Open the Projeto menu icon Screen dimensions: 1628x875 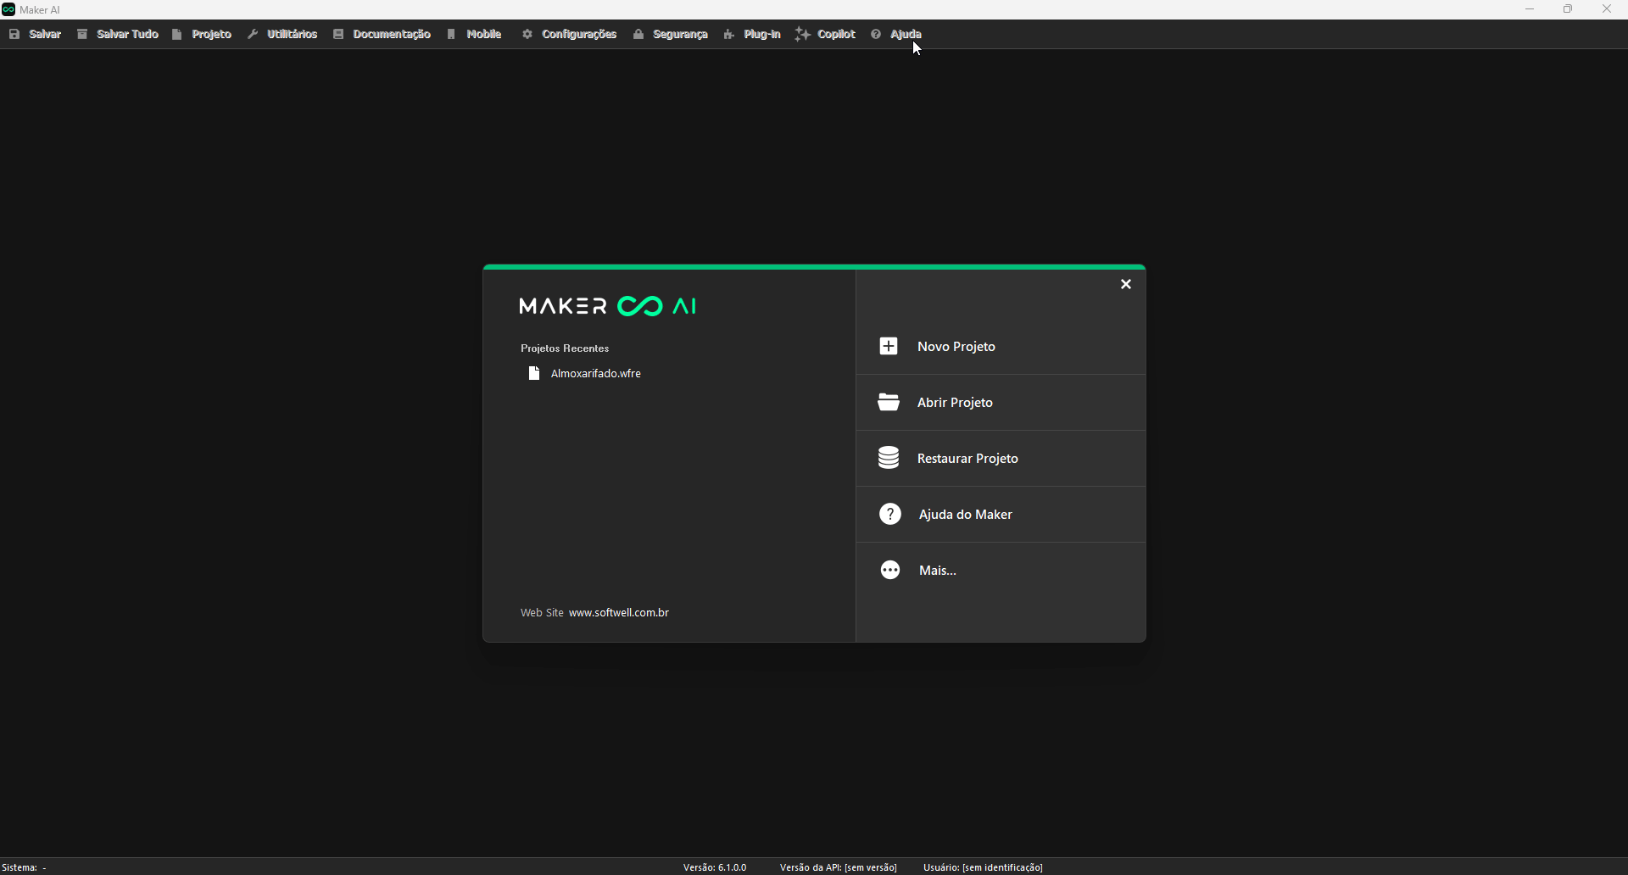pyautogui.click(x=176, y=34)
